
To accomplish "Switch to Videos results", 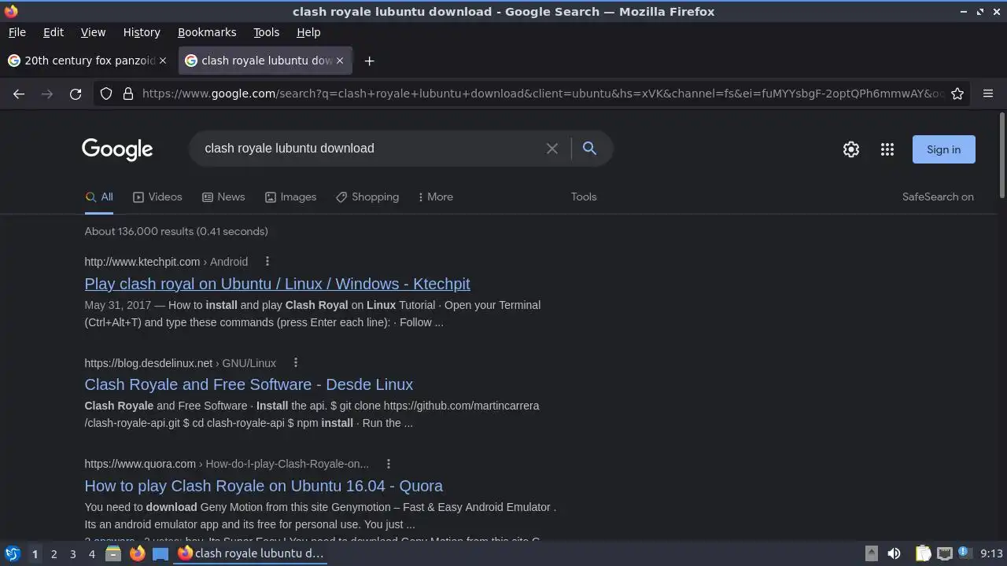I will coord(157,197).
